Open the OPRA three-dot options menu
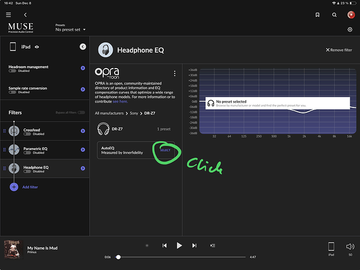 click(175, 73)
